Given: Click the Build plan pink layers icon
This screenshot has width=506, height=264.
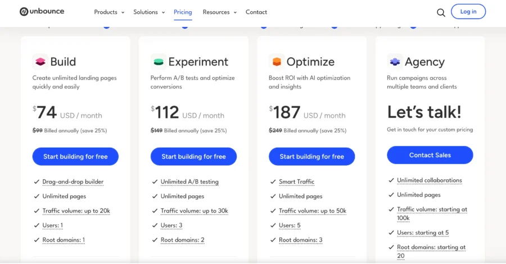Looking at the screenshot, I should coord(40,62).
